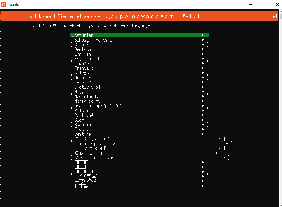Pick Occitan (aprèp 1500) language
The image size is (282, 207).
[139, 106]
